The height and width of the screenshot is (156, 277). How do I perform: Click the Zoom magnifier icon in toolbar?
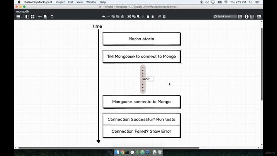pos(159,16)
